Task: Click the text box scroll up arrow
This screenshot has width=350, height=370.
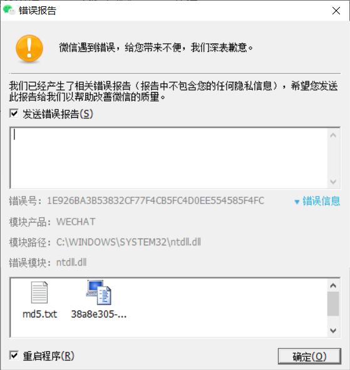Action: point(333,135)
